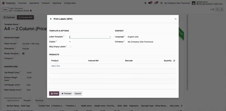Click the New button

coord(5,9)
